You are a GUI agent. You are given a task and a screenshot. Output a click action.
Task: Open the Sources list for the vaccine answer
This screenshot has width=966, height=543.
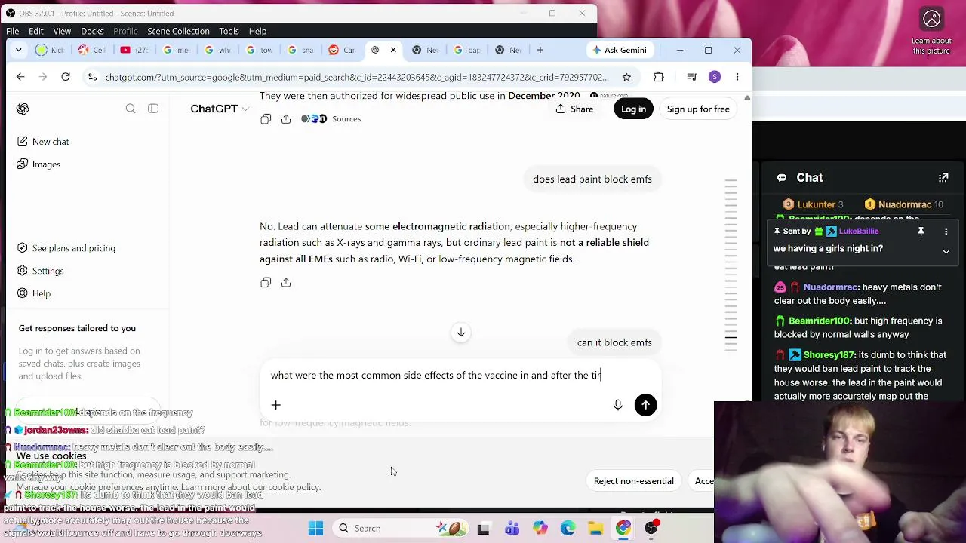pyautogui.click(x=331, y=119)
